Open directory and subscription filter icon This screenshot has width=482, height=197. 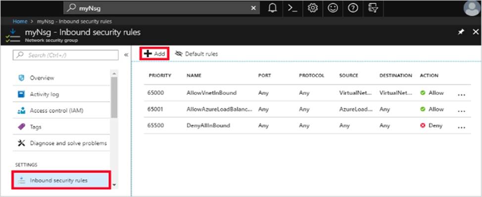[x=373, y=8]
